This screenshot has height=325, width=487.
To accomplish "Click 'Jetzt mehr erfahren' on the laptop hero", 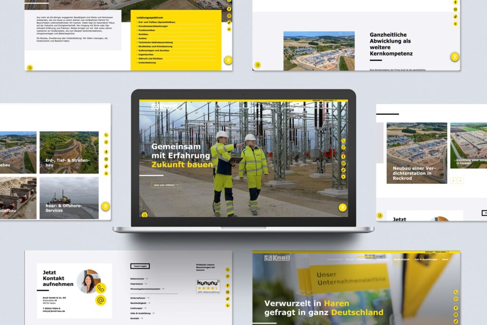I will pos(166,185).
